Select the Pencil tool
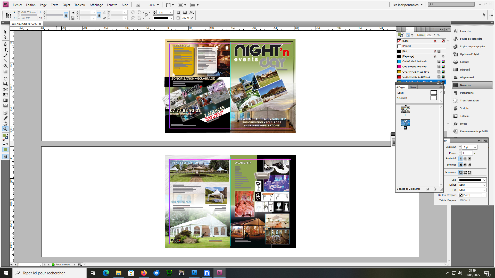 5,55
